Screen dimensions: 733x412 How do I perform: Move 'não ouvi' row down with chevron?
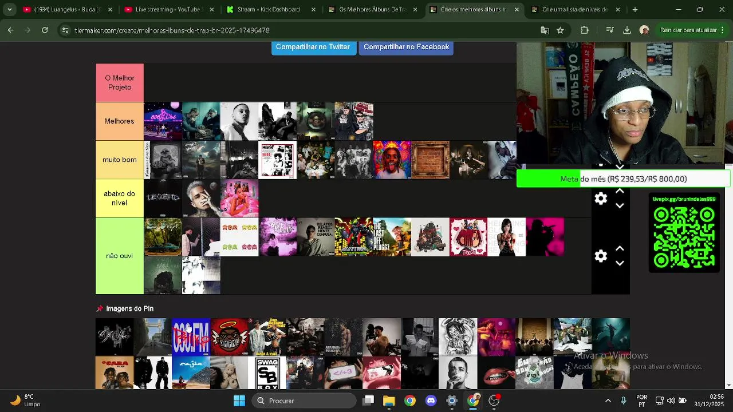click(x=620, y=263)
